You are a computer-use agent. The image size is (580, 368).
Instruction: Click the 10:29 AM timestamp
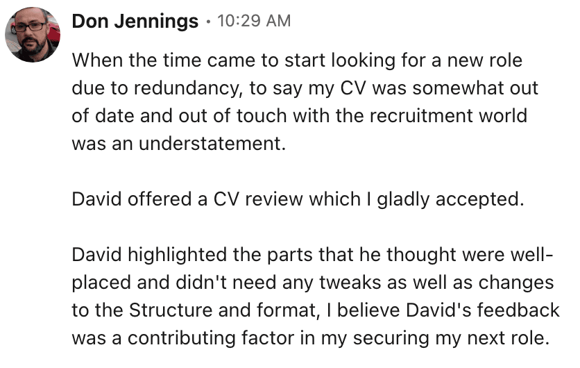point(254,22)
